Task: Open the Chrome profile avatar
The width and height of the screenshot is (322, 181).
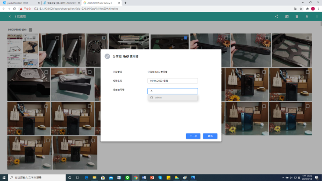Action: [x=313, y=9]
